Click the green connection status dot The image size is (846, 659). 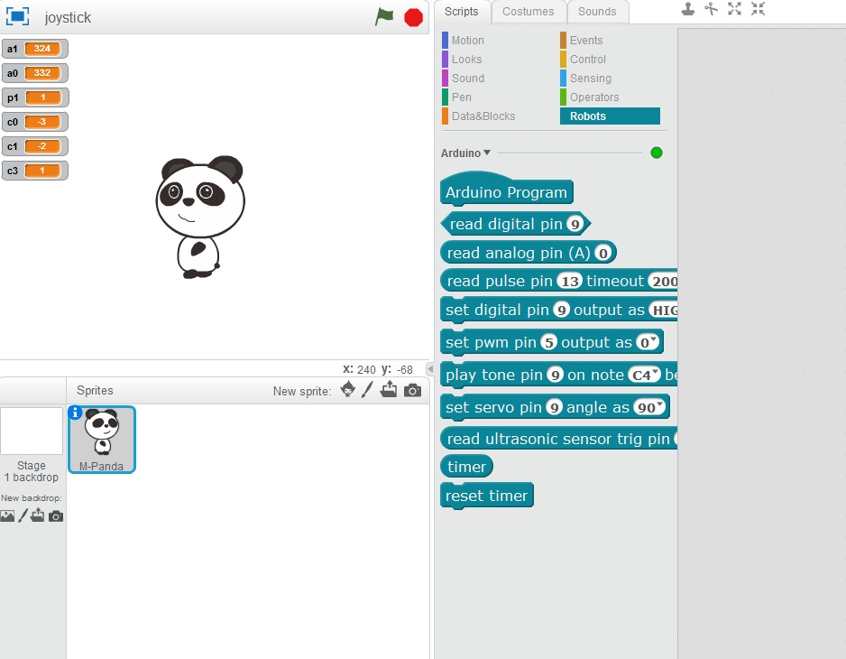click(657, 153)
